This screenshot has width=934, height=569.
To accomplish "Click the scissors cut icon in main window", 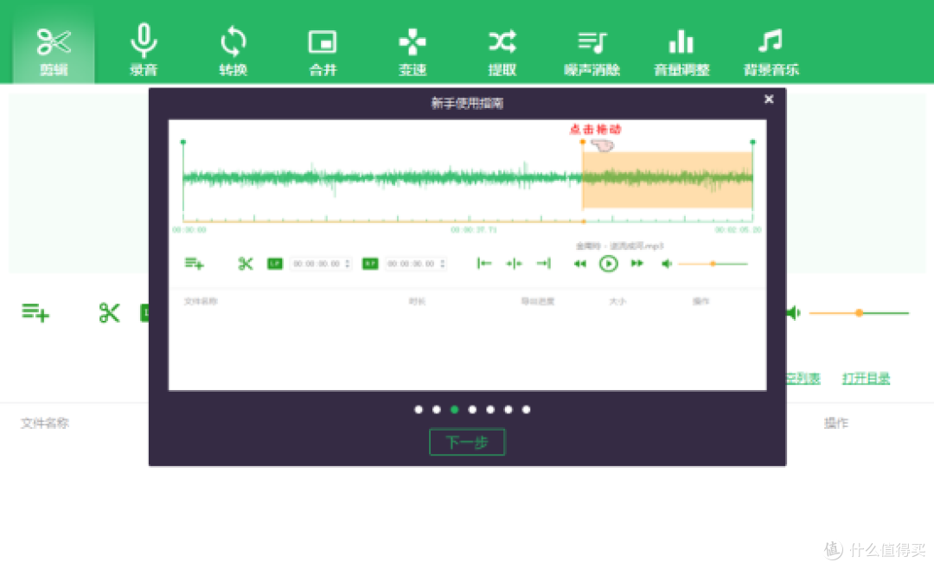I will pyautogui.click(x=109, y=312).
